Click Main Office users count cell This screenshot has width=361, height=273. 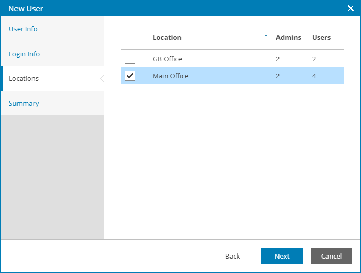314,76
